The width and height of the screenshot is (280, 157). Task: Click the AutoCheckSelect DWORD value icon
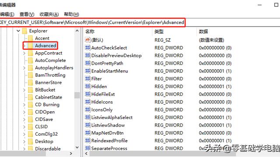tap(87, 48)
